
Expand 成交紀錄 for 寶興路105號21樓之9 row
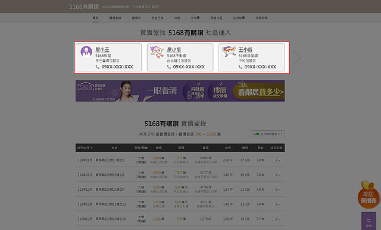277,190
